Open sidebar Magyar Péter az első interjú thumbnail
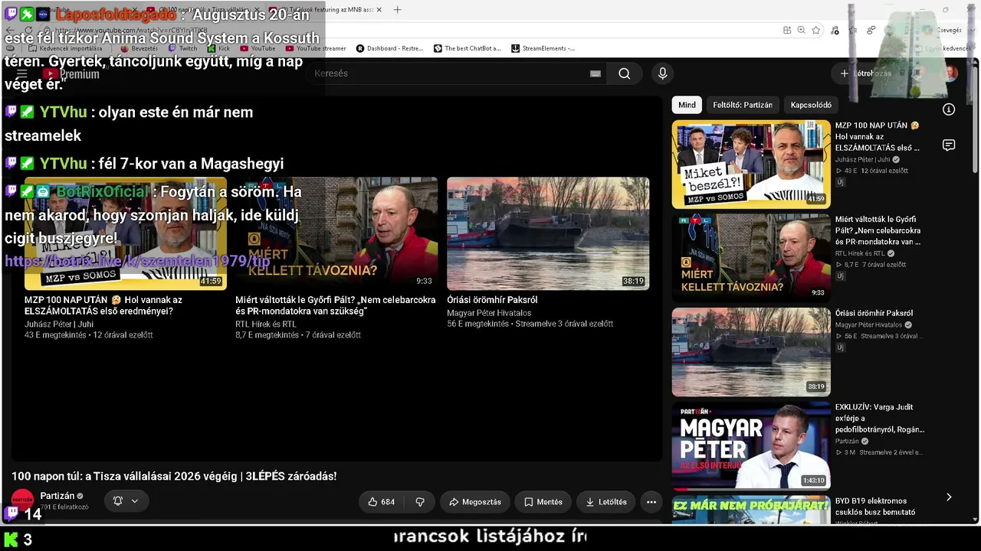981x551 pixels. 751,446
